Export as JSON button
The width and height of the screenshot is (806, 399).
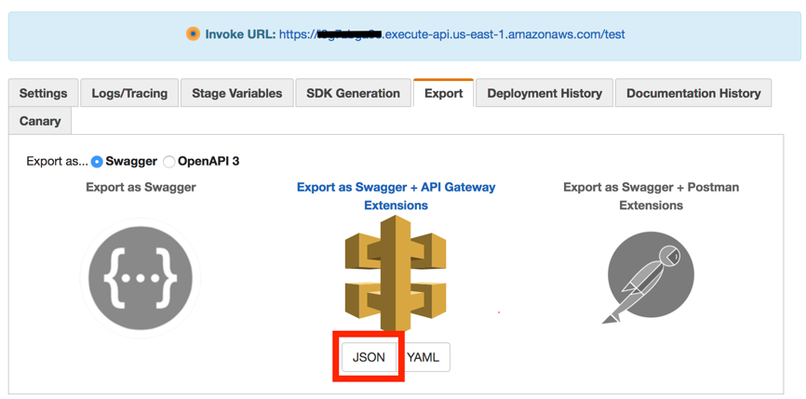369,357
